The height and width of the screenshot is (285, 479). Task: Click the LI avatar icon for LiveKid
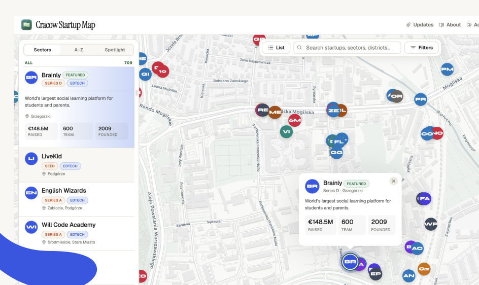click(x=31, y=159)
